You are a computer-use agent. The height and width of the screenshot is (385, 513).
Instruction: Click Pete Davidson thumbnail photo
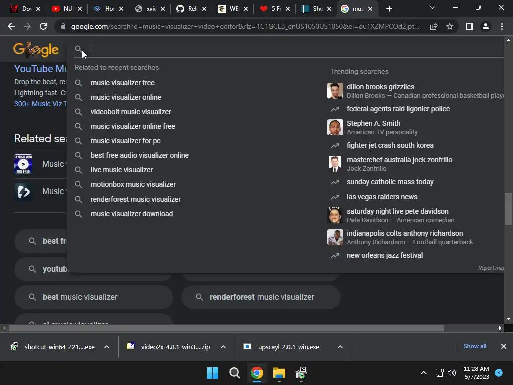tap(335, 215)
